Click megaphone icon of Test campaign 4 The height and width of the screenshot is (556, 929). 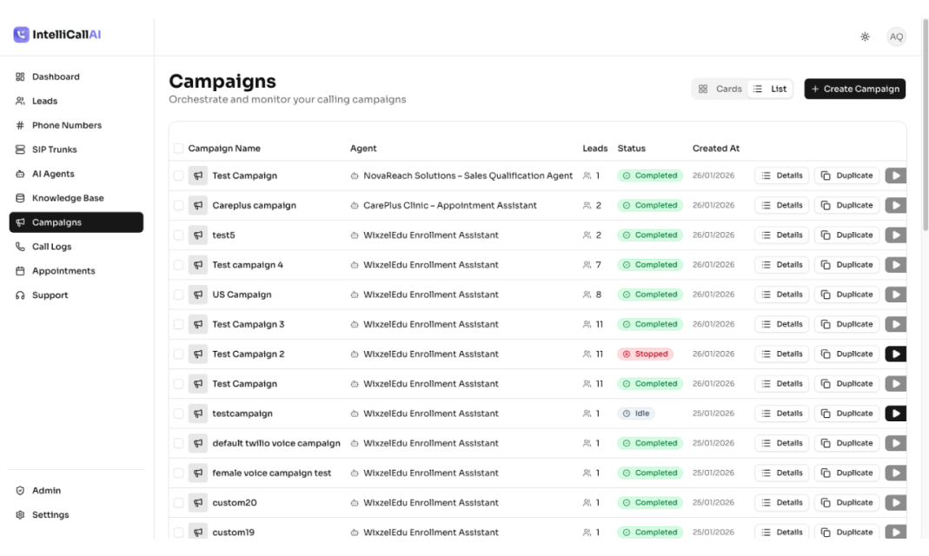pos(198,265)
